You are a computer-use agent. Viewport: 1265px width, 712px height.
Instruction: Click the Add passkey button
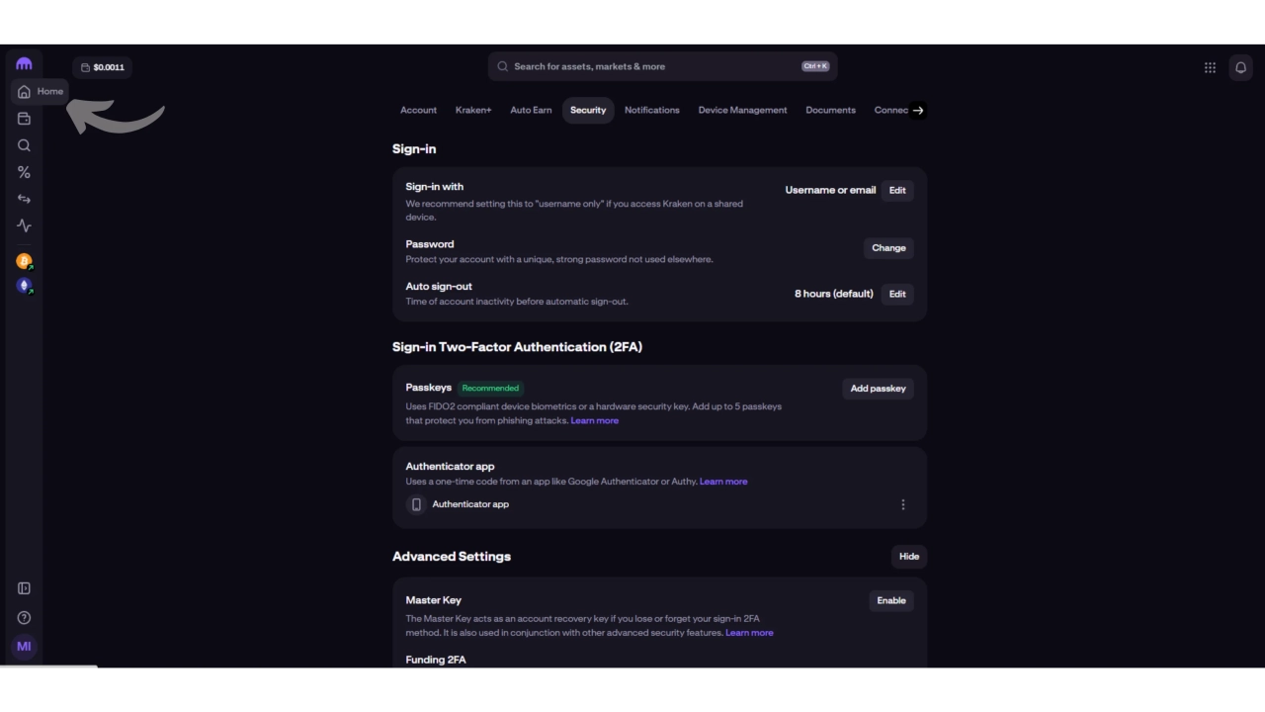tap(878, 389)
